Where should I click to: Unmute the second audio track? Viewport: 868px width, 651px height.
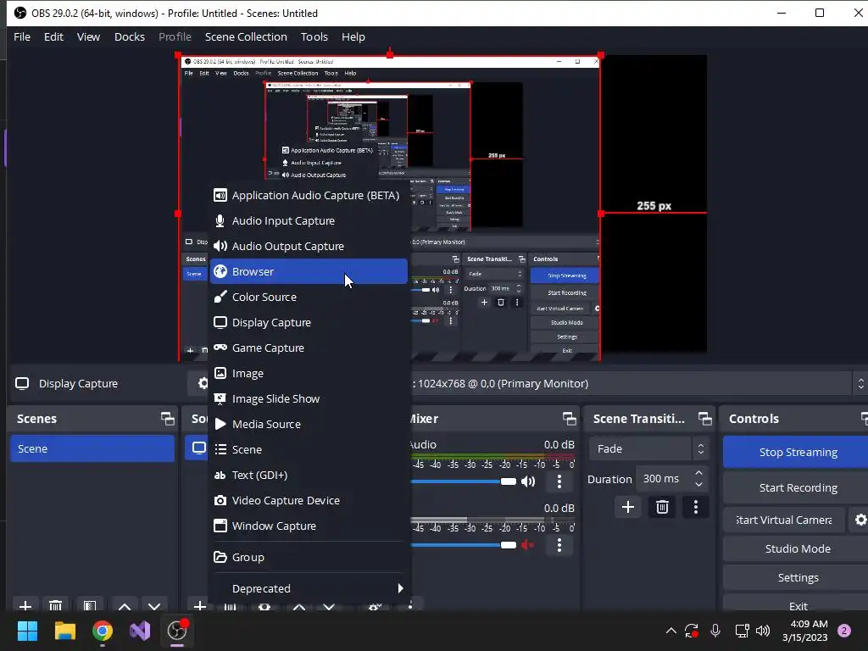pos(527,545)
